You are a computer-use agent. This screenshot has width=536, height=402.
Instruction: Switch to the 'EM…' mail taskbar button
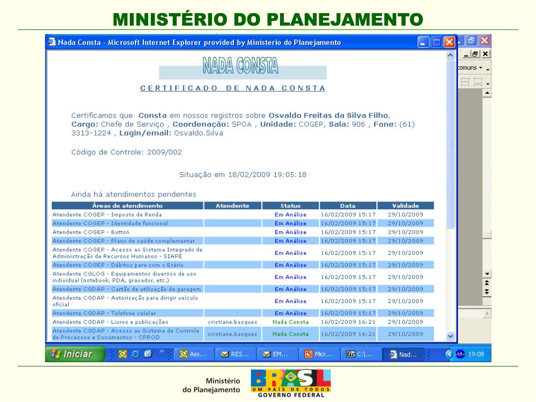coord(277,354)
